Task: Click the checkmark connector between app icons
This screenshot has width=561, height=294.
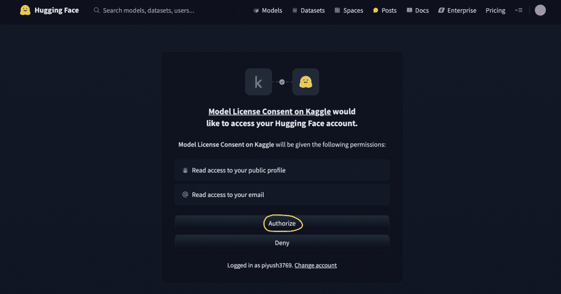Action: (282, 82)
